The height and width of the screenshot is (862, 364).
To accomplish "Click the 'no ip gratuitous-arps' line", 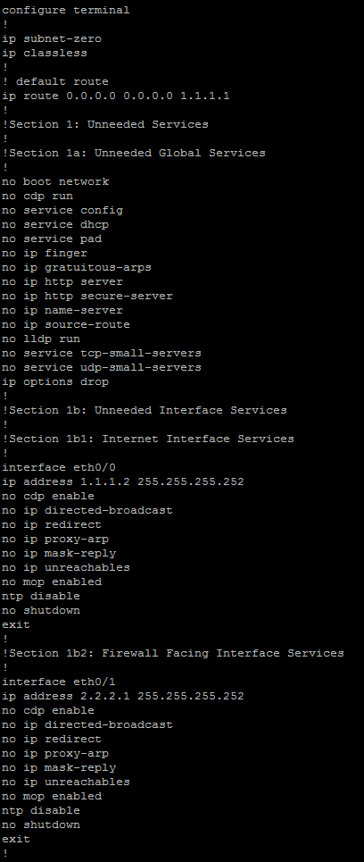I will click(x=77, y=267).
